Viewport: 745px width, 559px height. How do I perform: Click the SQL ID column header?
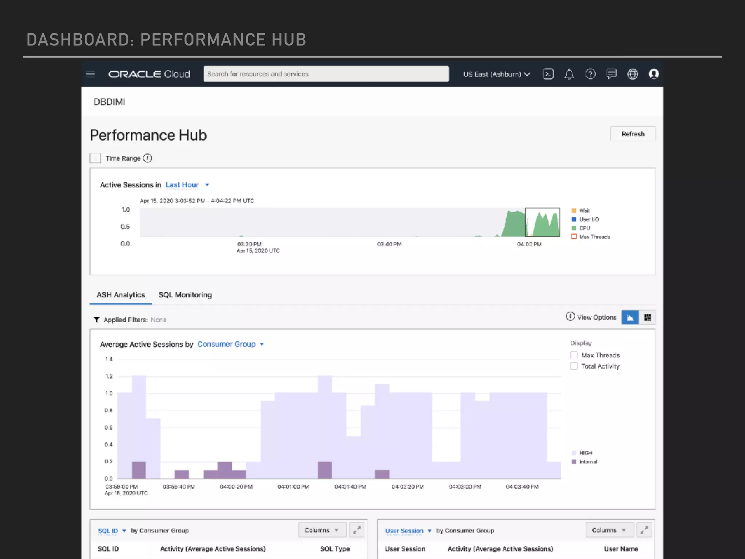[108, 549]
